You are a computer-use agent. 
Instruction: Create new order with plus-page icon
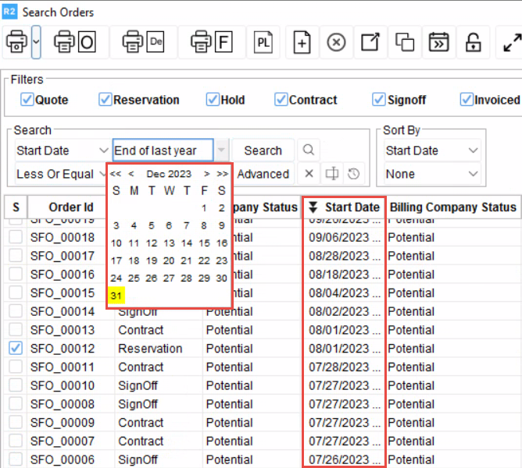302,42
